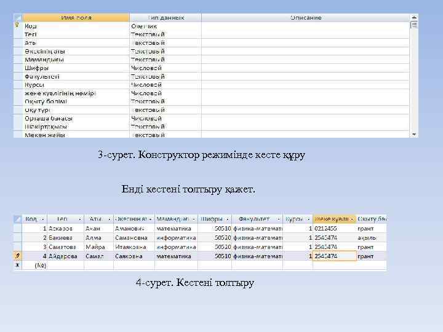Click the Майра first name cell
This screenshot has width=443, height=332.
pyautogui.click(x=98, y=247)
